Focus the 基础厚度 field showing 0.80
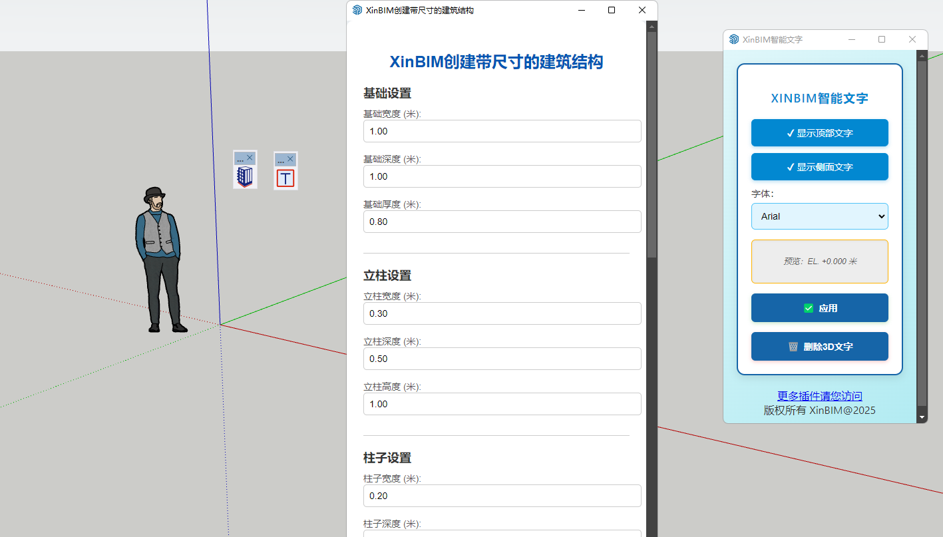This screenshot has height=537, width=943. tap(502, 222)
